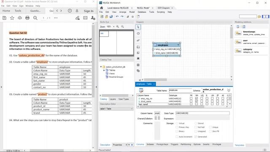
Task: Check the Not Null option below Storage
Action: click(x=196, y=127)
